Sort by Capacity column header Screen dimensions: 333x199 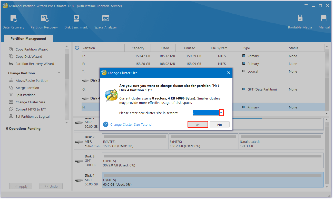tap(138, 48)
